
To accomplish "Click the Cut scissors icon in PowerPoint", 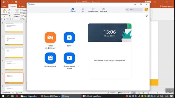I will pyautogui.click(x=9, y=10).
